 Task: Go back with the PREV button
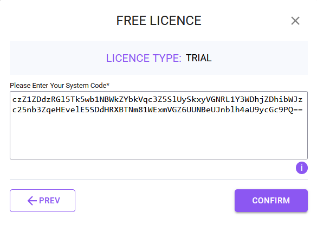tap(42, 201)
